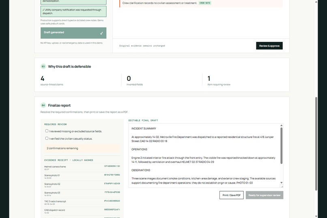Viewport: 327px width, 218px height.
Task: Click the 'CAD dispatch record' evidence row
Action: [x=82, y=212]
